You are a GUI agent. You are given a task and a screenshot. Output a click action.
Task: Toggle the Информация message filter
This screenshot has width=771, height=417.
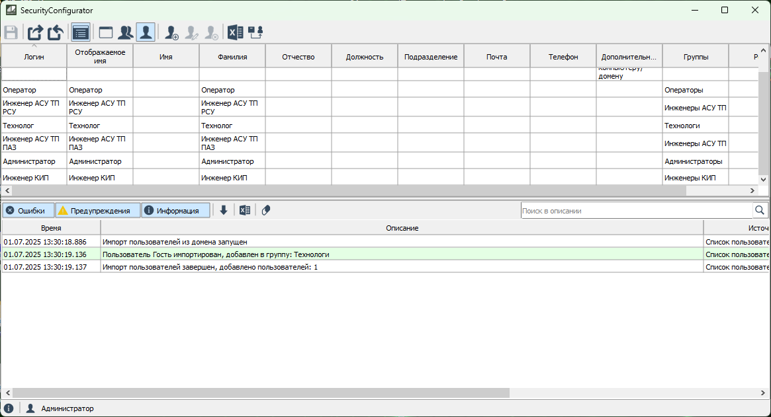[x=175, y=211]
